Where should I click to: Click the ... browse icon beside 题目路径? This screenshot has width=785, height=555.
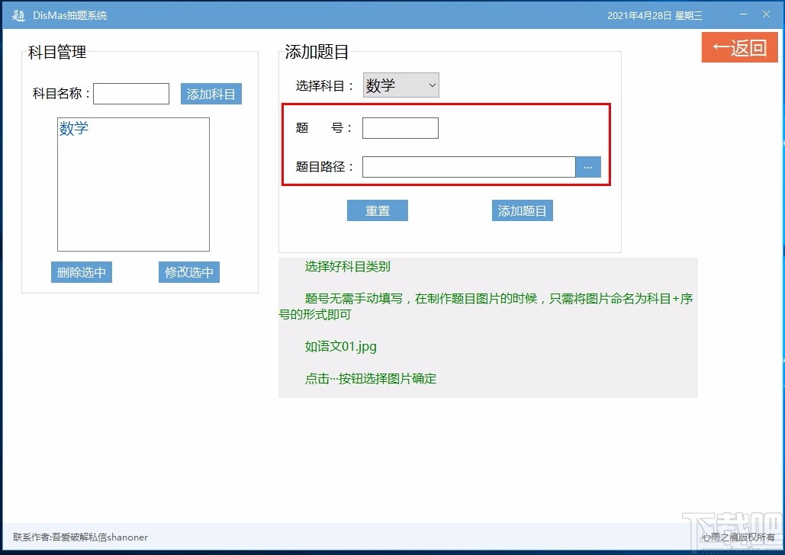click(x=587, y=166)
